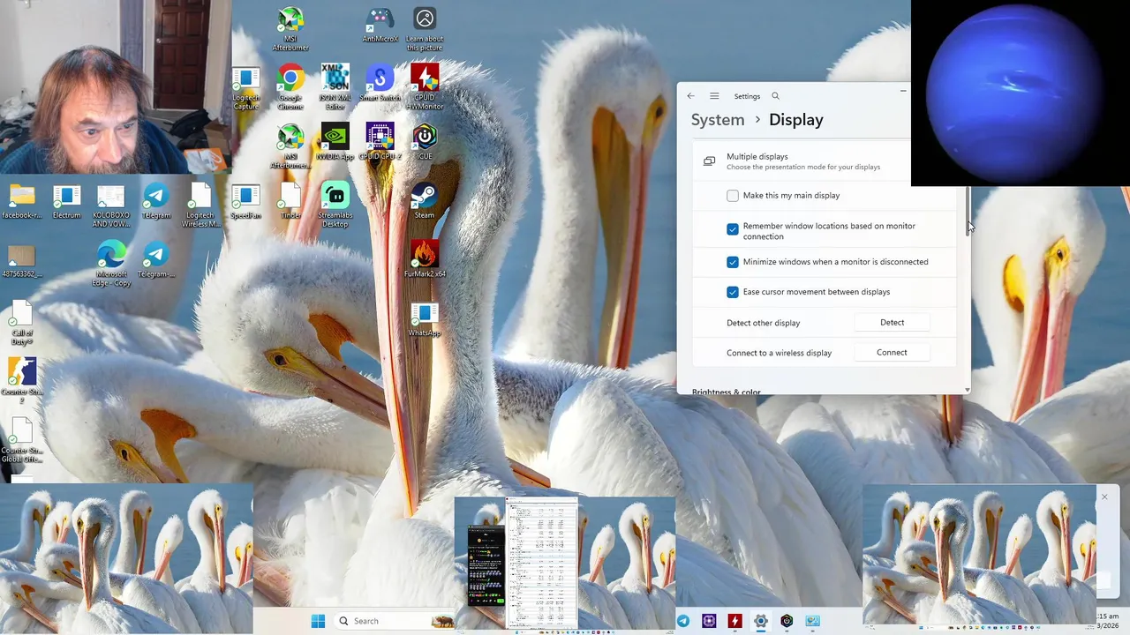
Task: Open iCUE taskbar icon
Action: pos(787,621)
